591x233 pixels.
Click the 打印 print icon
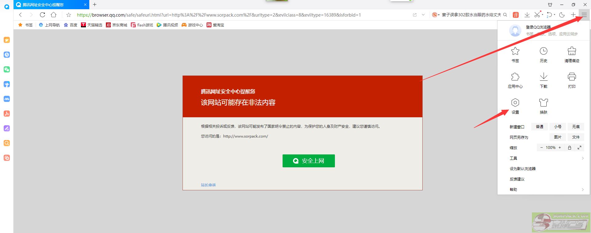pyautogui.click(x=572, y=80)
